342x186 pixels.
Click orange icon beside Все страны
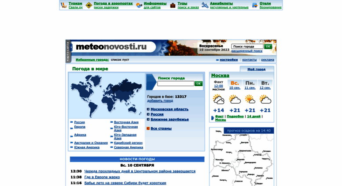click(148, 128)
